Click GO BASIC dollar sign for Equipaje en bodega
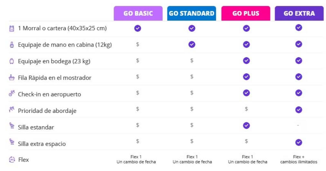 pyautogui.click(x=137, y=60)
